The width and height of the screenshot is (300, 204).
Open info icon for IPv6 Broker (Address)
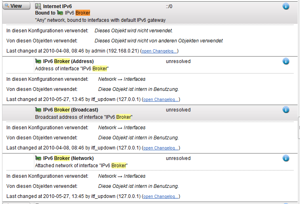[286, 61]
